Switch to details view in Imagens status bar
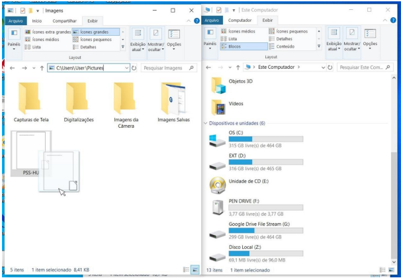403x280 pixels. 184,270
